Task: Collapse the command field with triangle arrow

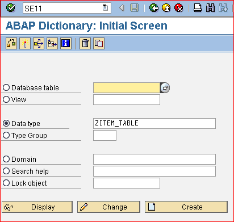Action: (122, 8)
